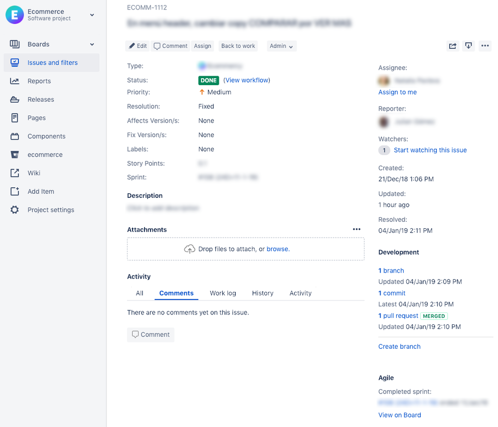This screenshot has height=427, width=498.
Task: Click browse to attach a file
Action: [x=278, y=249]
